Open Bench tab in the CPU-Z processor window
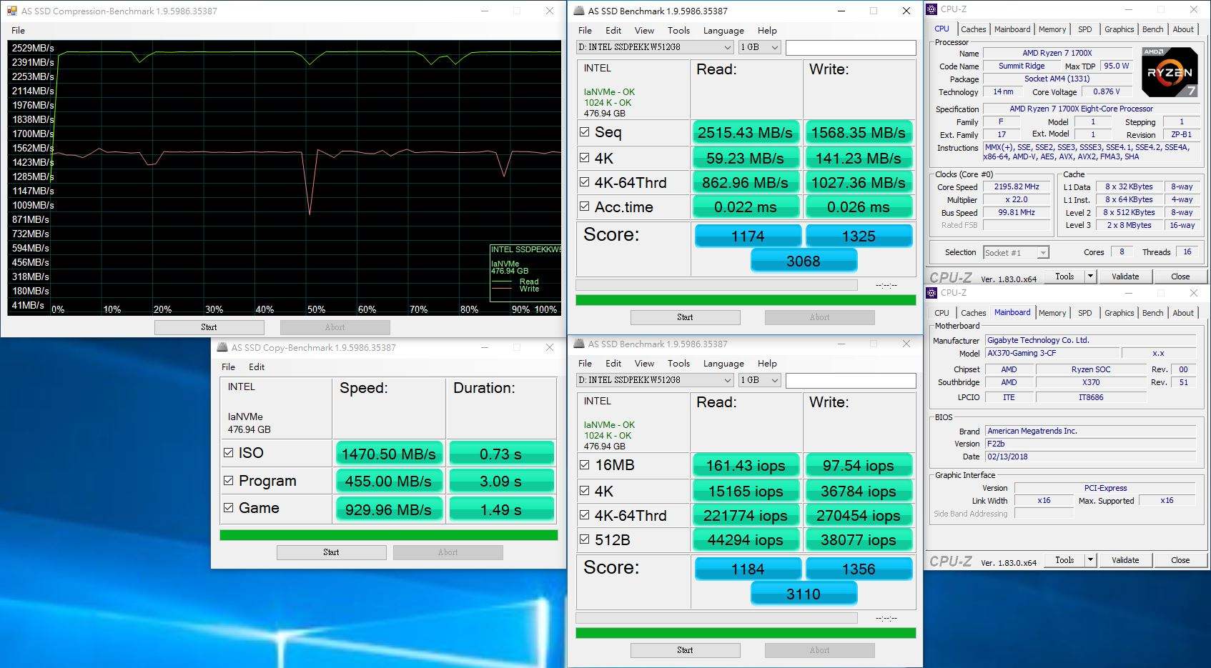The width and height of the screenshot is (1211, 668). (1152, 29)
